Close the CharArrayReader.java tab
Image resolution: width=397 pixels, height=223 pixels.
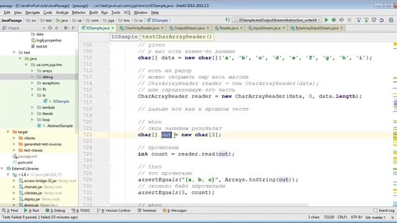[163, 28]
